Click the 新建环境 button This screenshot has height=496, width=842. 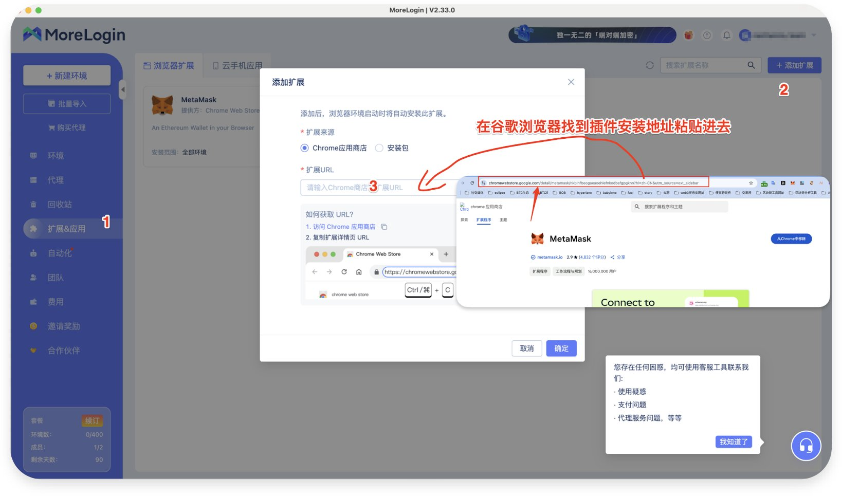pos(67,76)
